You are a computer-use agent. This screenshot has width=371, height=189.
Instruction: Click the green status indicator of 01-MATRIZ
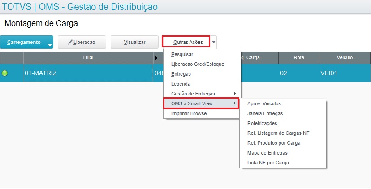[5, 73]
